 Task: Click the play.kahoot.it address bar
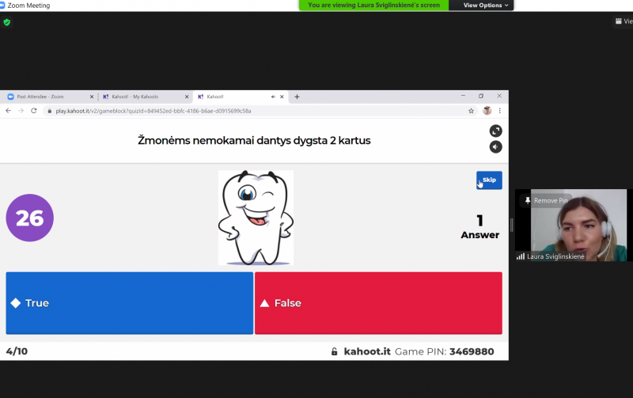click(x=260, y=111)
